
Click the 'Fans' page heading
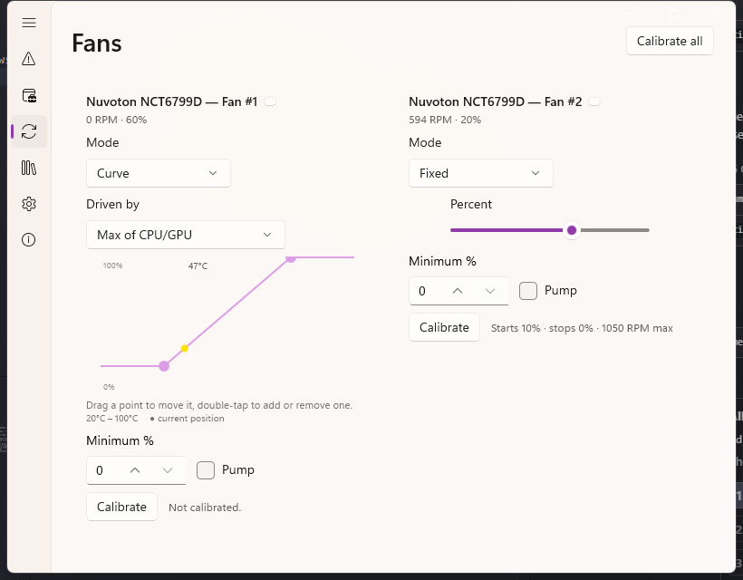coord(97,43)
